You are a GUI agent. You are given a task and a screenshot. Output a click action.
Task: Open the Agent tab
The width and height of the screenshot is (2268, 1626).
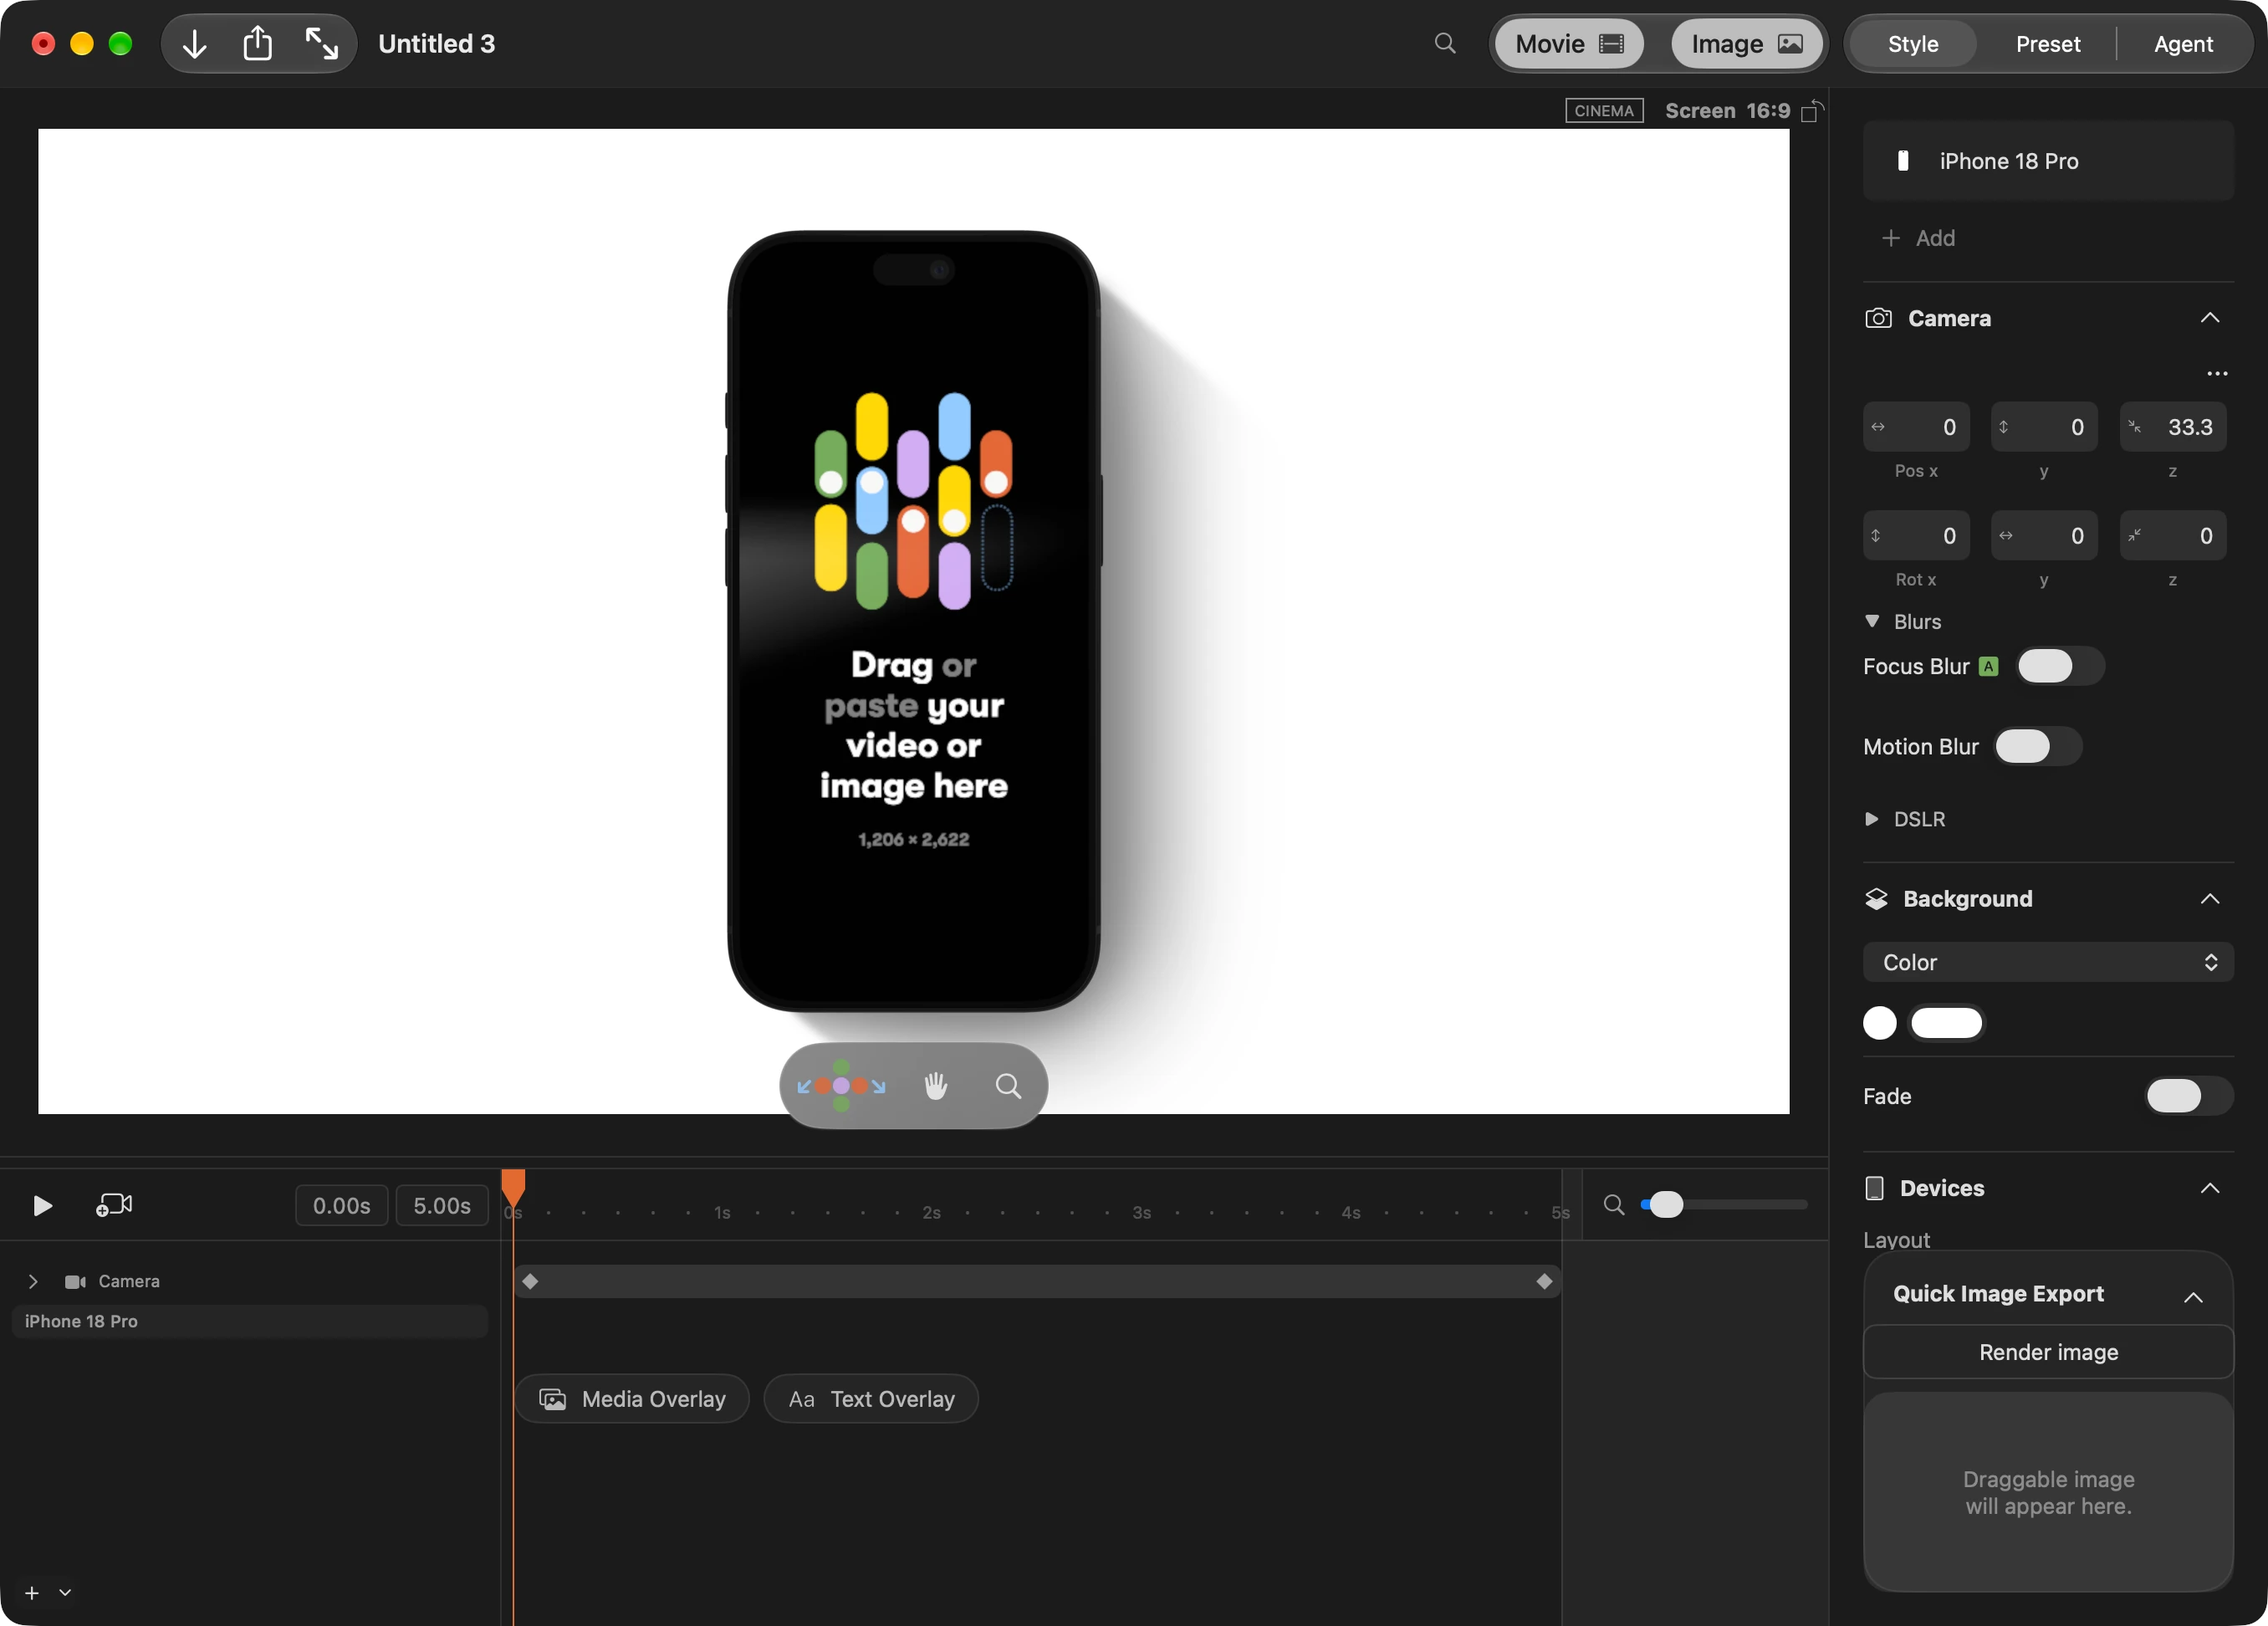(x=2183, y=44)
